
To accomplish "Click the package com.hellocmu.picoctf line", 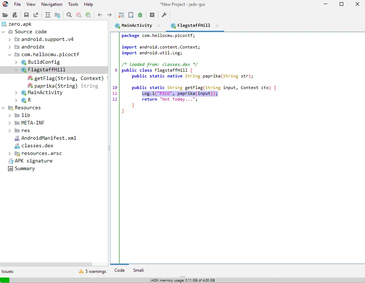I will (158, 35).
